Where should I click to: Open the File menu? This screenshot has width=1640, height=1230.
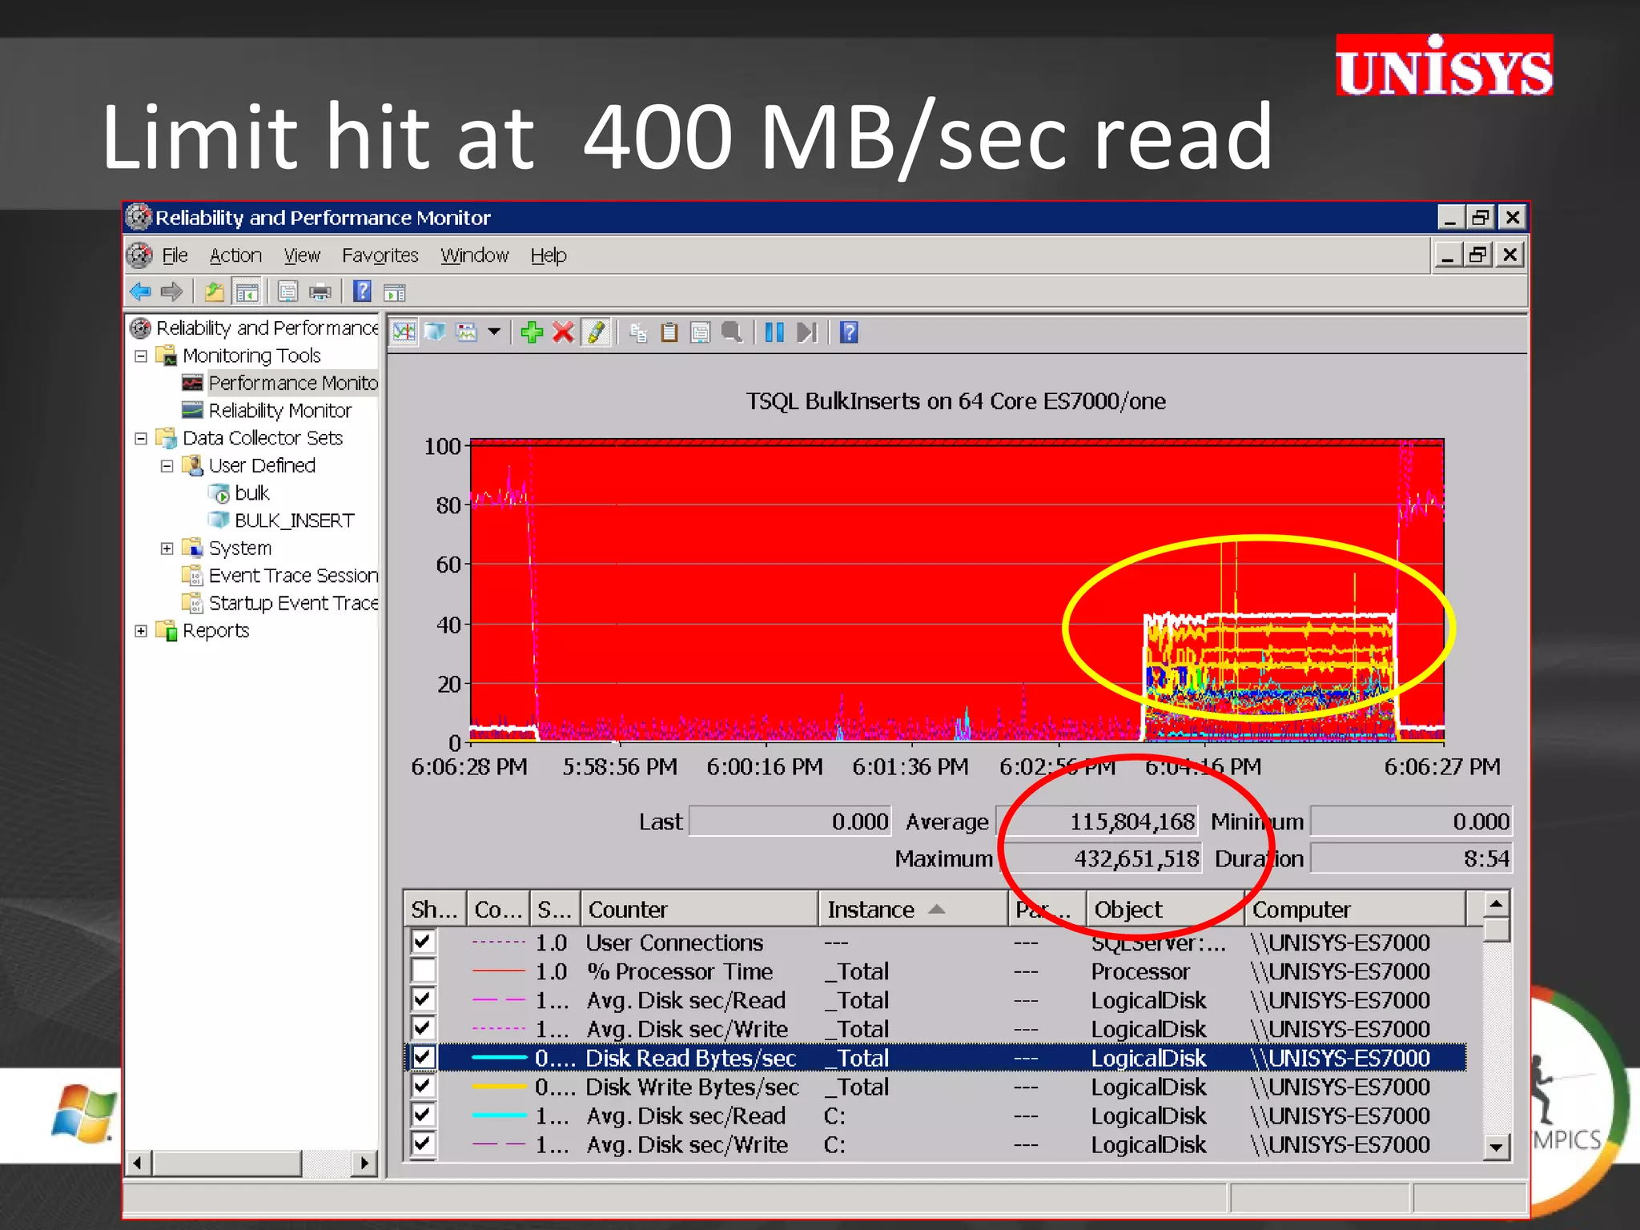(x=175, y=255)
